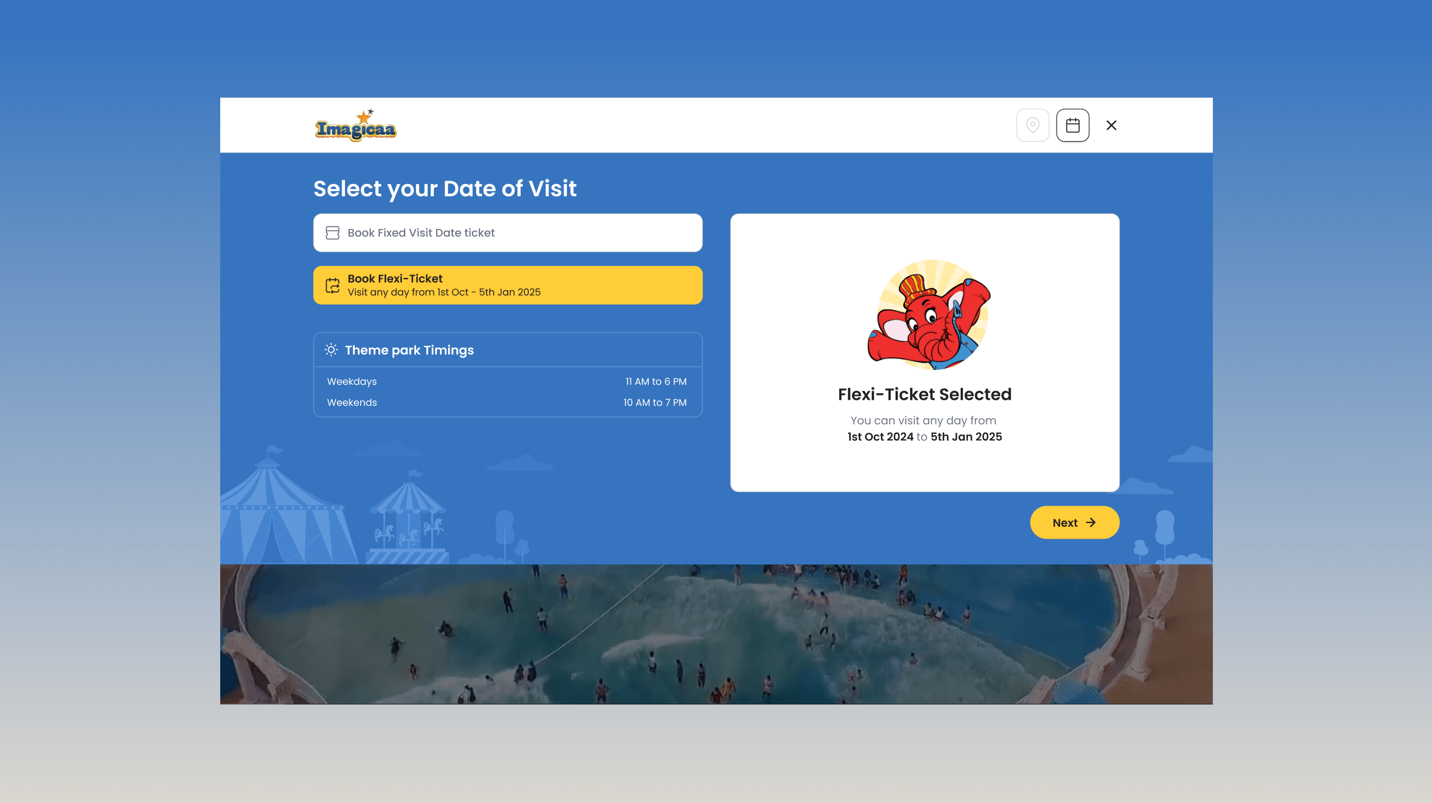
Task: Click the Next button
Action: coord(1074,522)
